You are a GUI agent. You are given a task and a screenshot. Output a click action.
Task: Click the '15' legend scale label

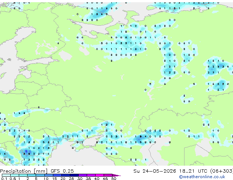(54, 179)
